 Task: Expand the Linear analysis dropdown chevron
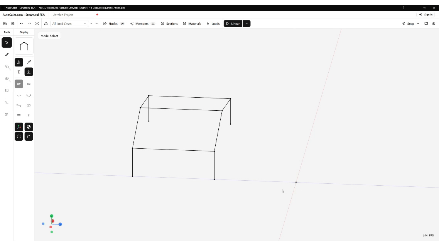pyautogui.click(x=246, y=23)
